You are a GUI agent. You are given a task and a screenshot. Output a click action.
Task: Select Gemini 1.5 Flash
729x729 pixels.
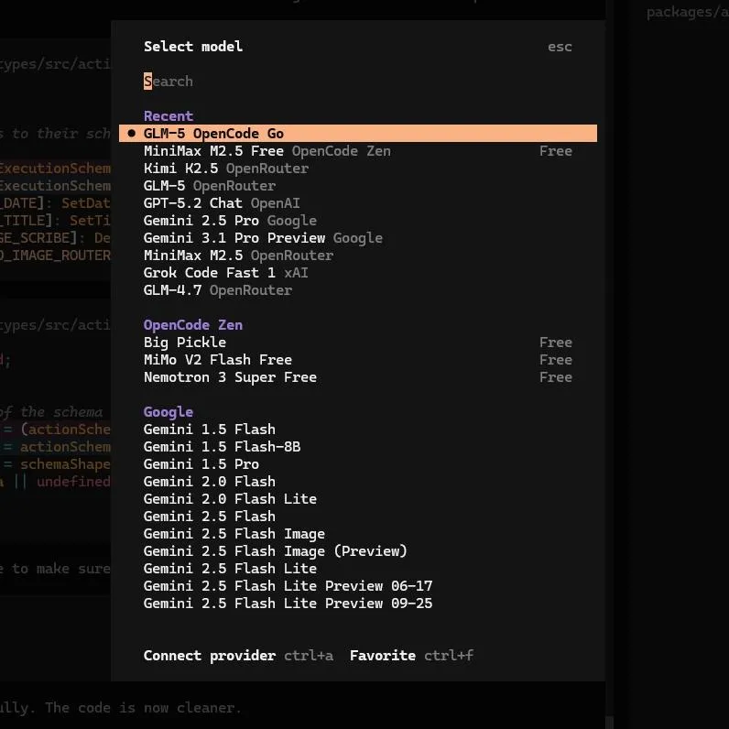click(358, 430)
